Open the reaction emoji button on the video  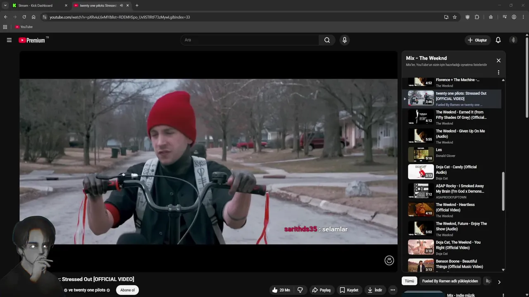389,260
